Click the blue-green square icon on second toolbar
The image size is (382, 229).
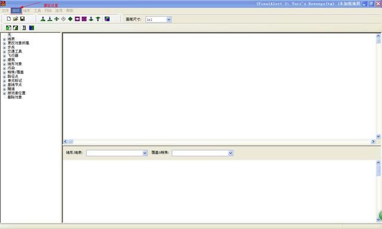tap(32, 28)
